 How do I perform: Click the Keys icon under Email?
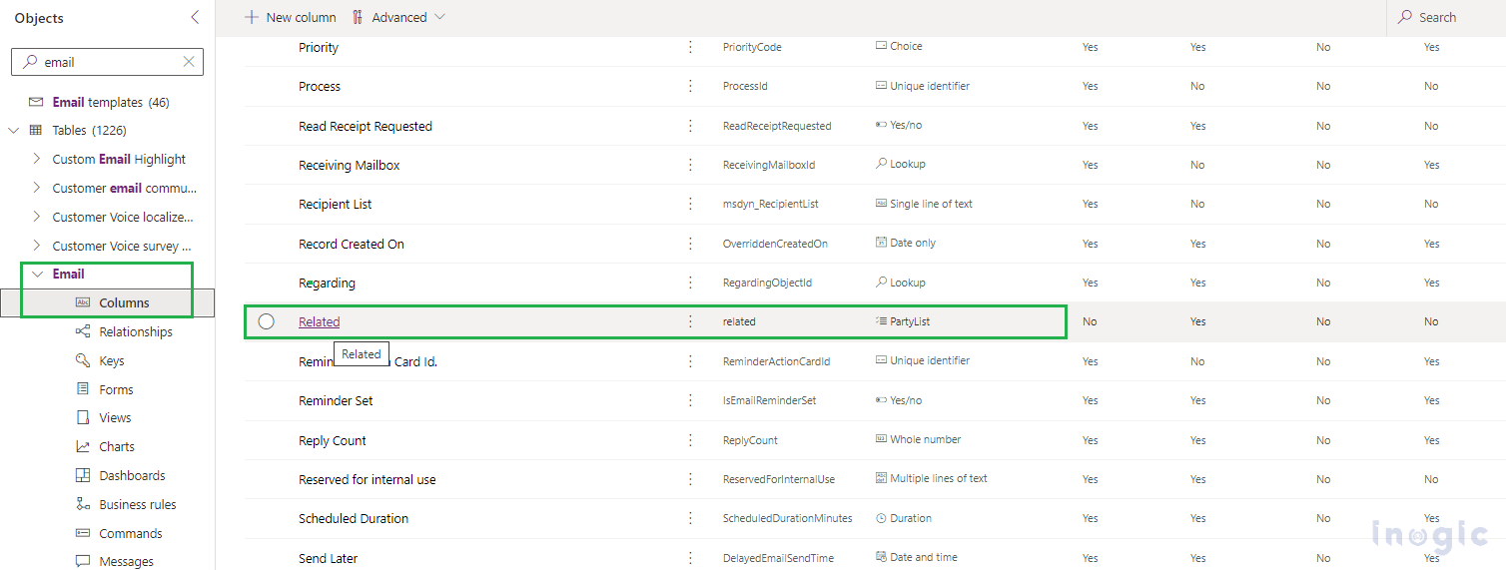(83, 360)
